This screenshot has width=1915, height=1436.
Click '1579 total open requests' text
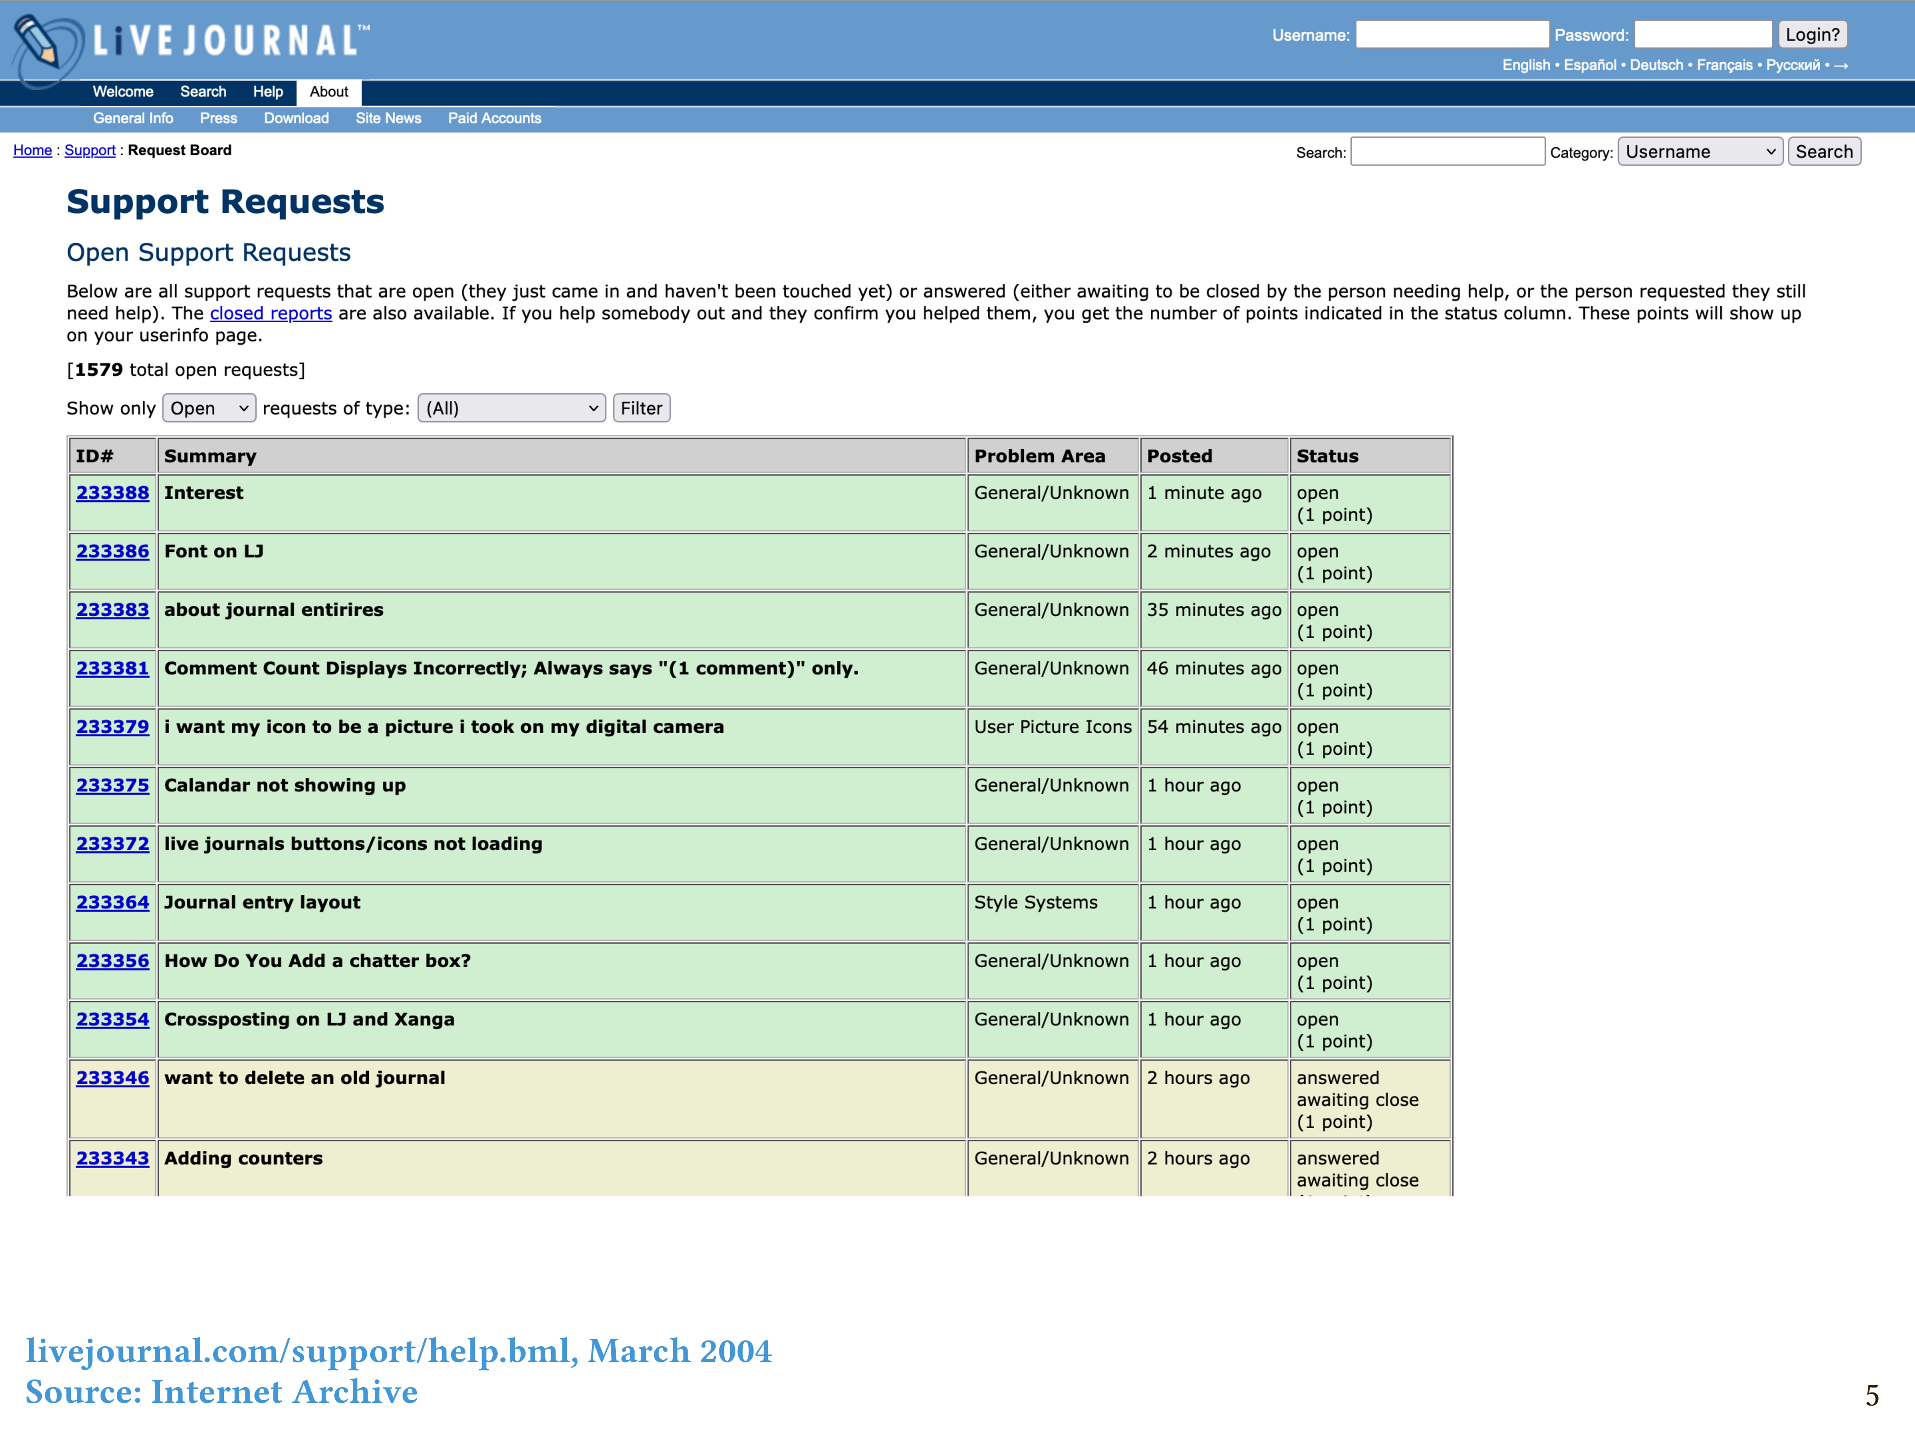coord(186,370)
